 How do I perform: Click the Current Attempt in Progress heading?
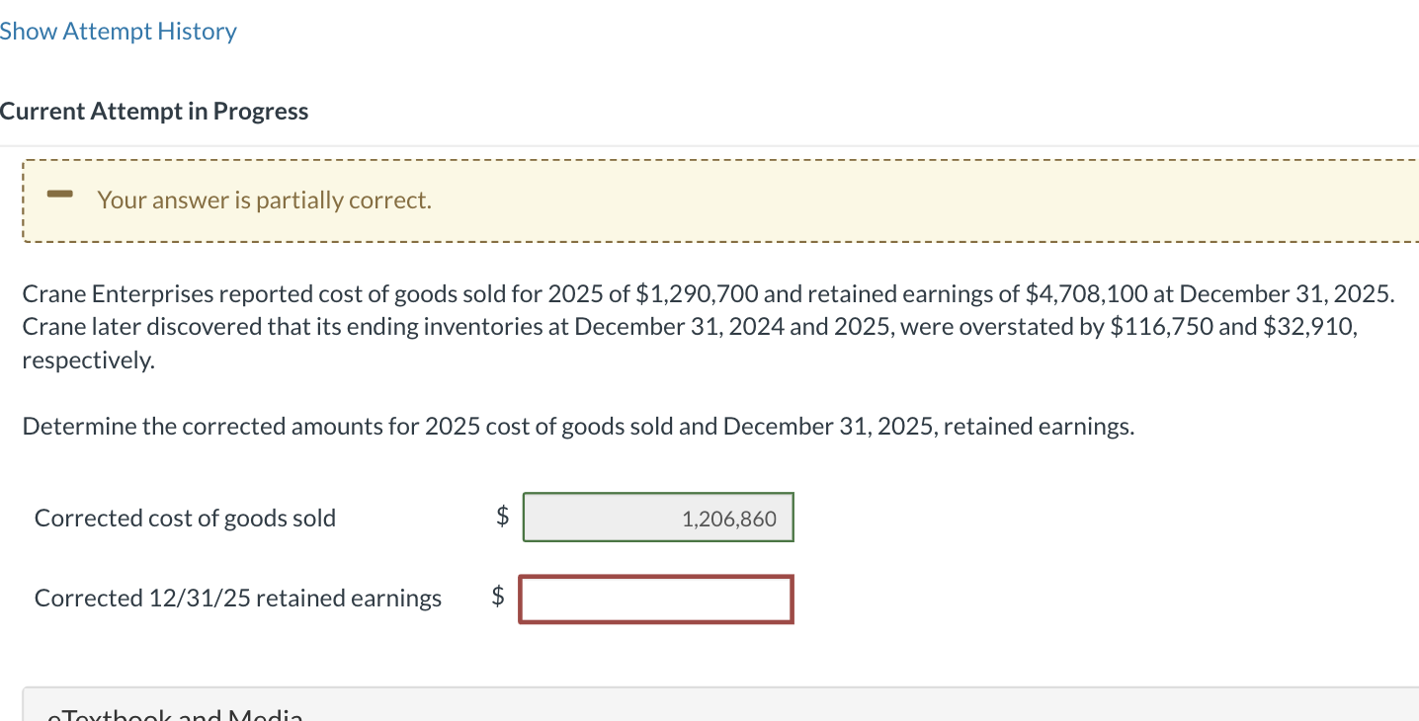point(154,112)
